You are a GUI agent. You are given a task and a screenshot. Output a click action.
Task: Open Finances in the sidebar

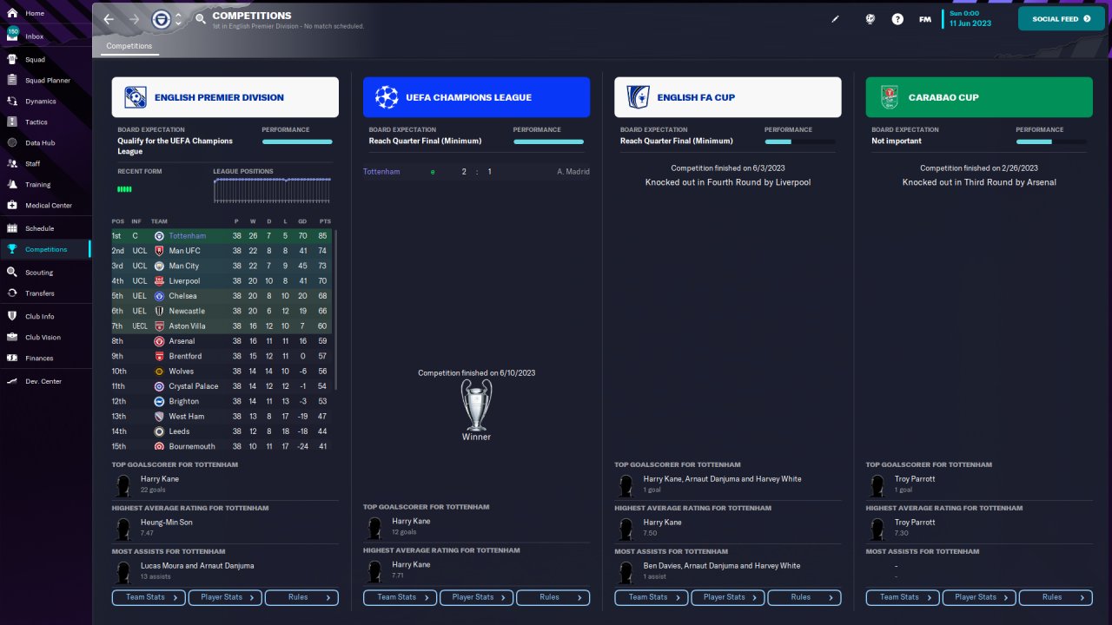coord(45,358)
